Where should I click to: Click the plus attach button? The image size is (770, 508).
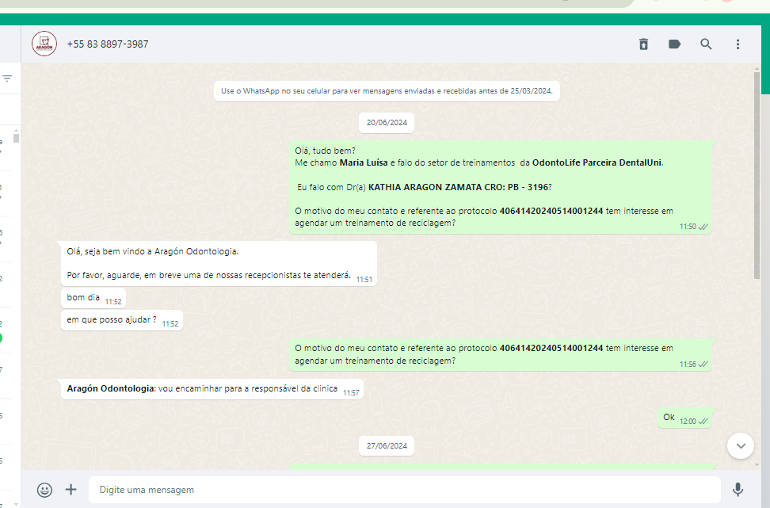[71, 489]
